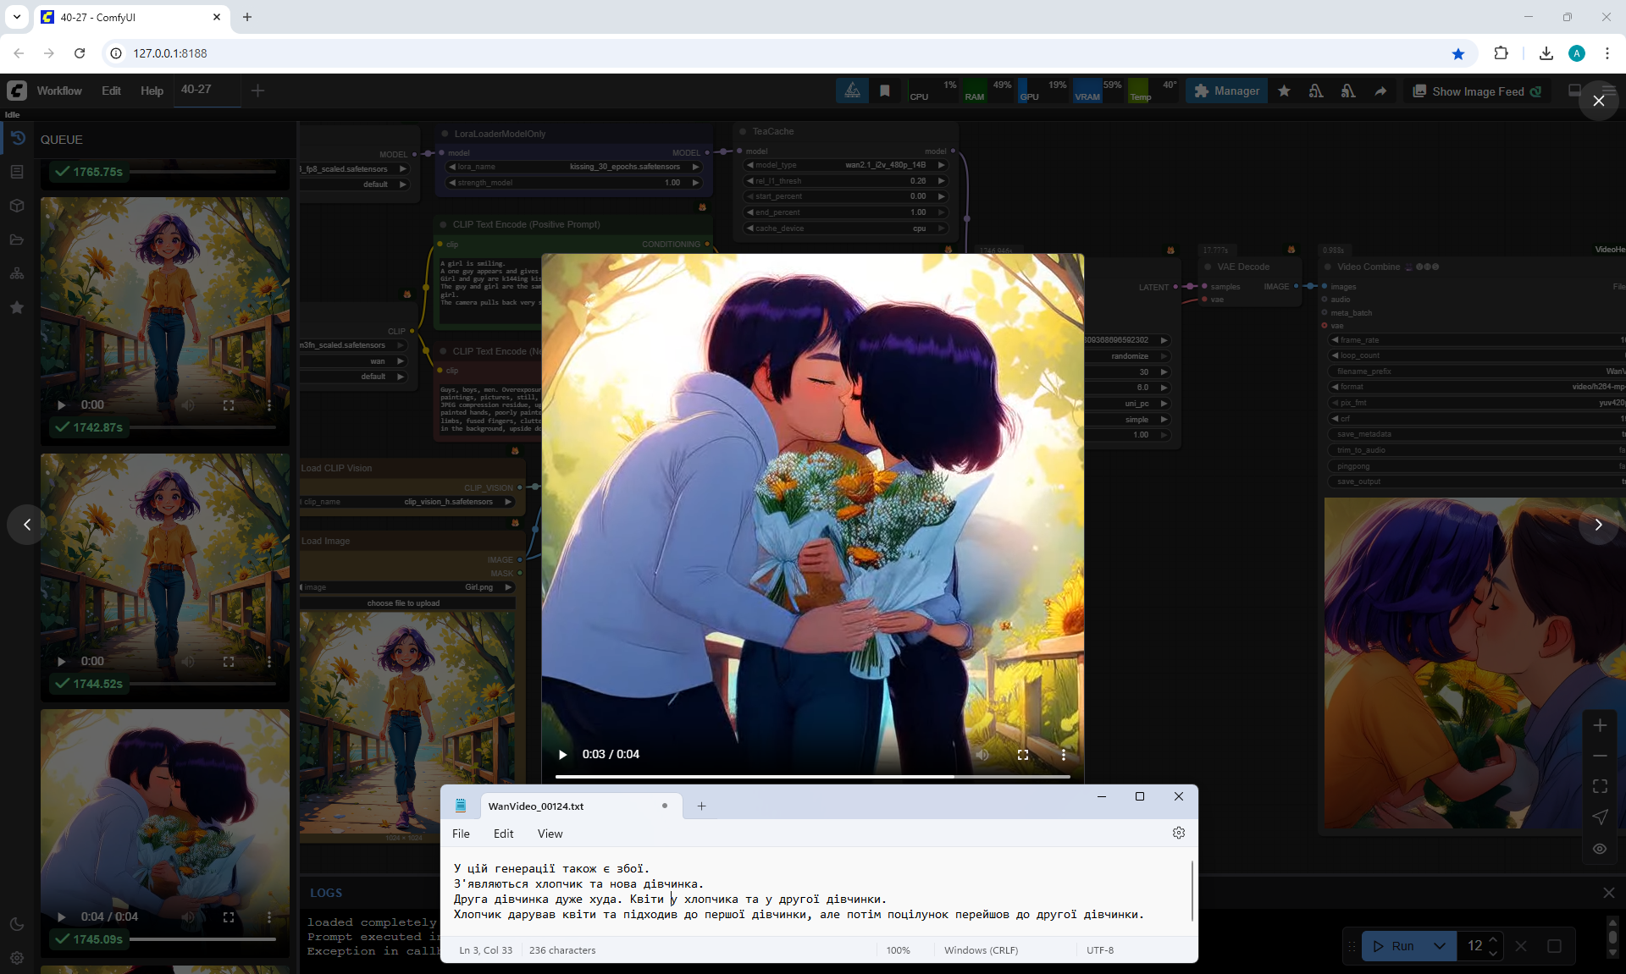Open Notepad settings gear
1626x974 pixels.
click(x=1178, y=833)
